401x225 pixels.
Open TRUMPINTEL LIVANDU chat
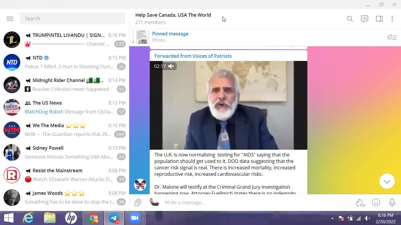coord(65,40)
